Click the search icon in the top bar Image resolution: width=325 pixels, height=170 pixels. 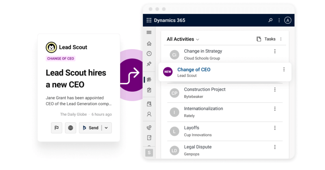tap(270, 20)
